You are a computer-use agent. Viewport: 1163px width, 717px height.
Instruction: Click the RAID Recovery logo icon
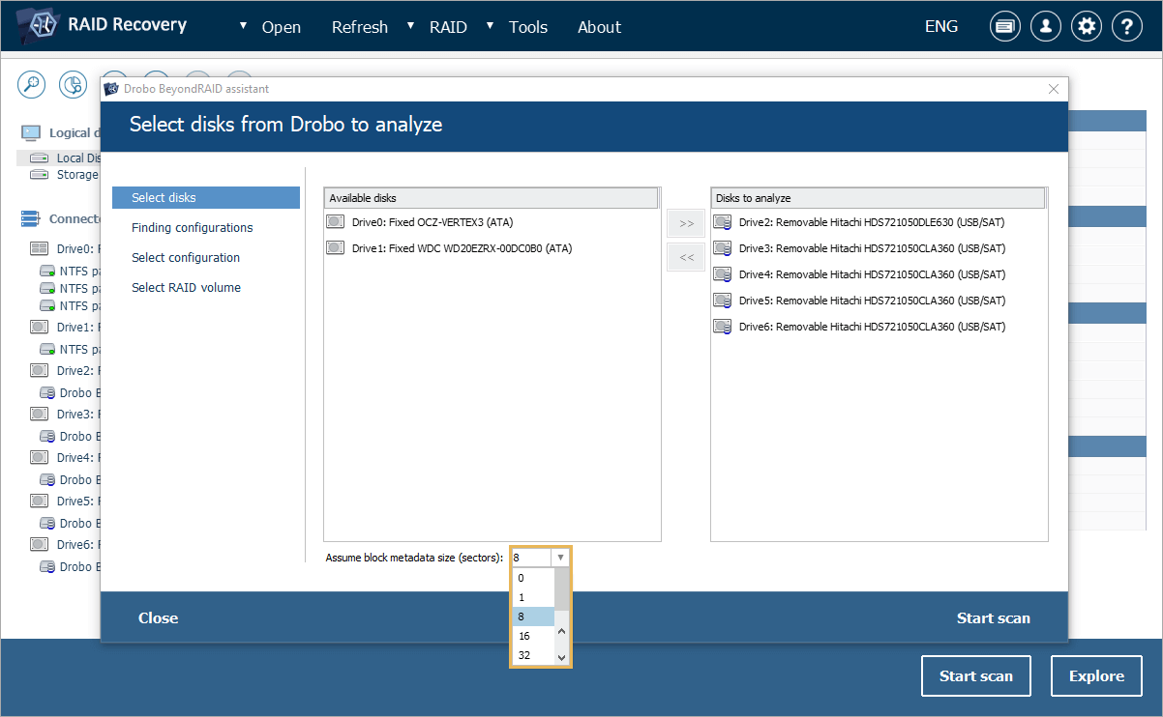click(x=40, y=26)
